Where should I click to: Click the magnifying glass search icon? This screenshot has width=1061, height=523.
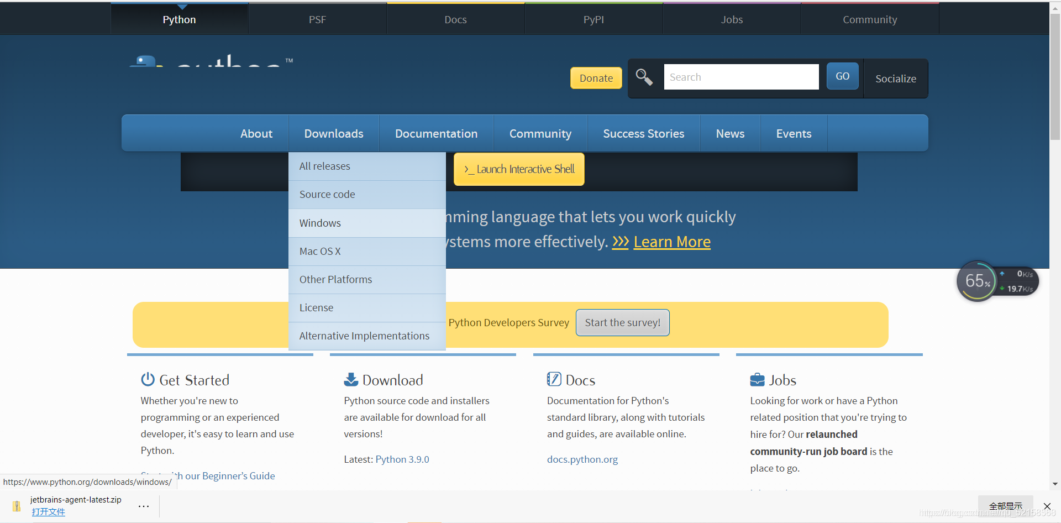point(644,77)
